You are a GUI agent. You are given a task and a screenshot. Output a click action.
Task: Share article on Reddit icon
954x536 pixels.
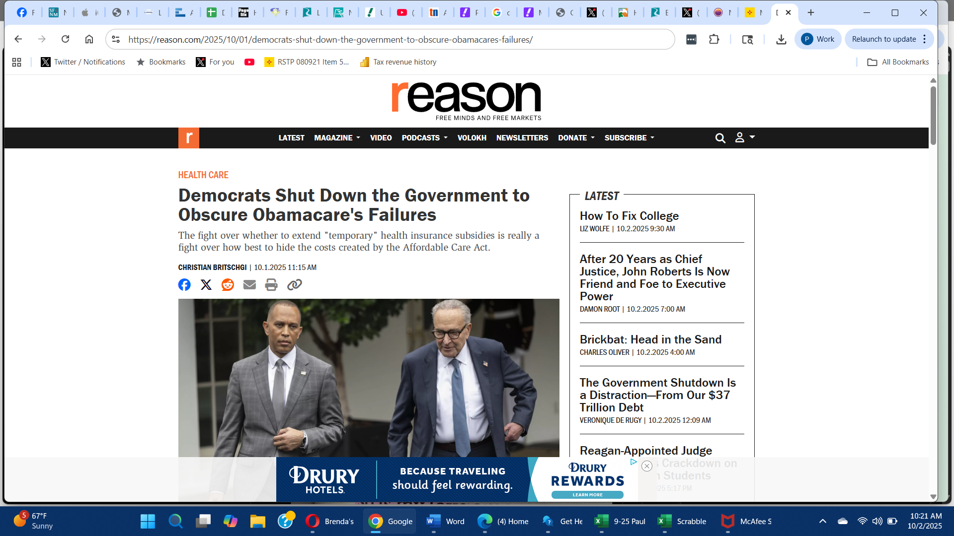(228, 285)
